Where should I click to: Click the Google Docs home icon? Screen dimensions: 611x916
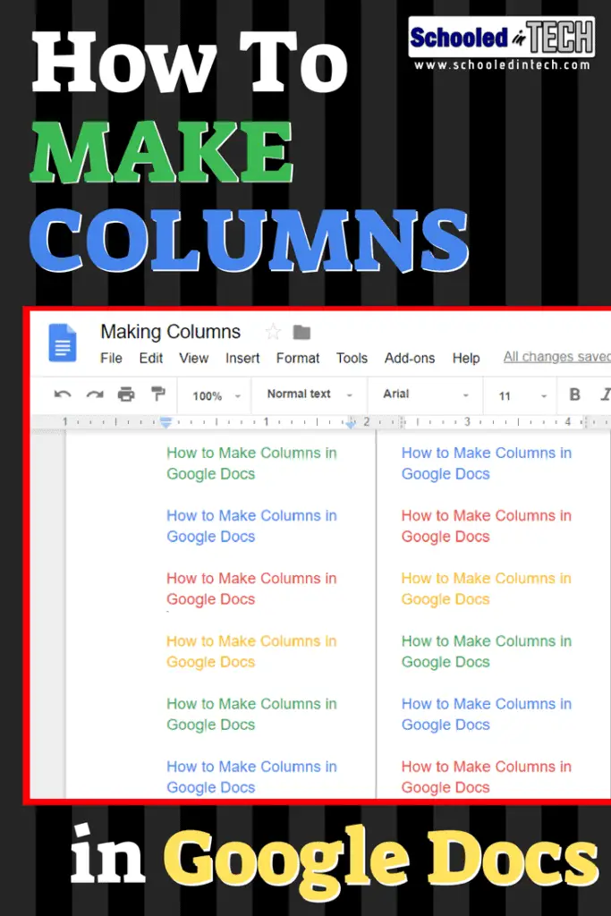click(x=62, y=343)
